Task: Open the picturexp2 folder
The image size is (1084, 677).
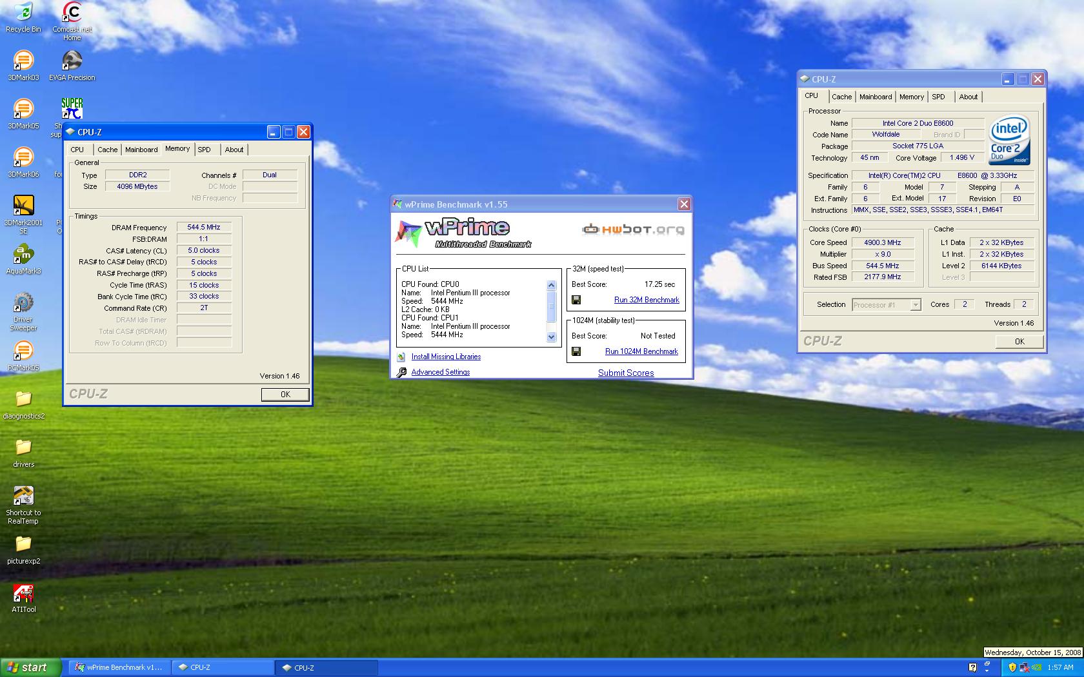Action: pyautogui.click(x=23, y=549)
